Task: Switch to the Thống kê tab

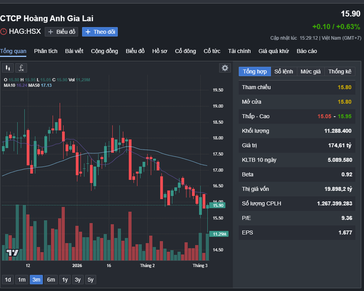Action: coord(340,71)
